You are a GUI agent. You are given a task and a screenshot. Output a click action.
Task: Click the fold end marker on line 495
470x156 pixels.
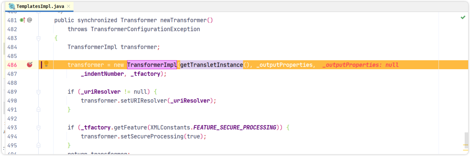tap(38, 145)
